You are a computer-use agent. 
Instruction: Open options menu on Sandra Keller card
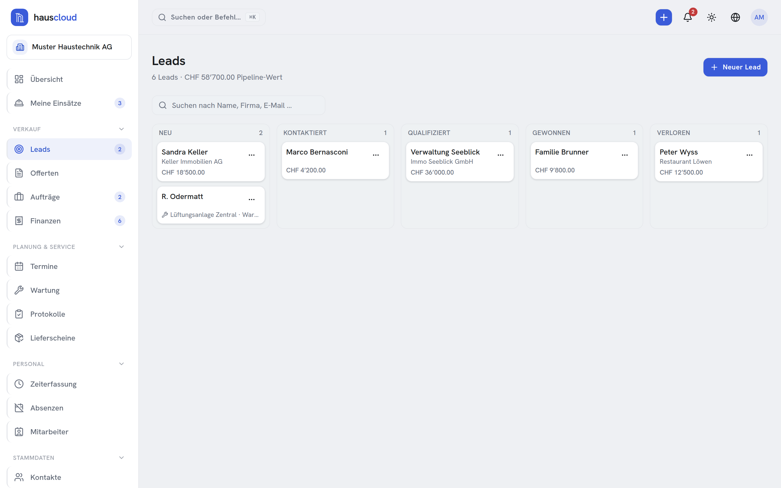pos(251,155)
